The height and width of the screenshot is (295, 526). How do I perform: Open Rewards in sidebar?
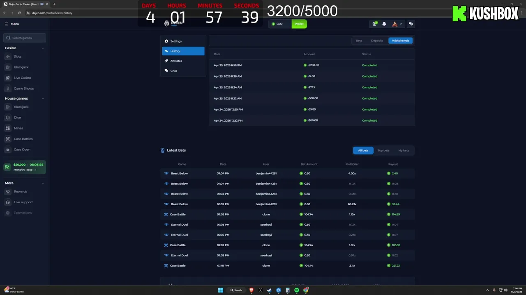tap(20, 191)
